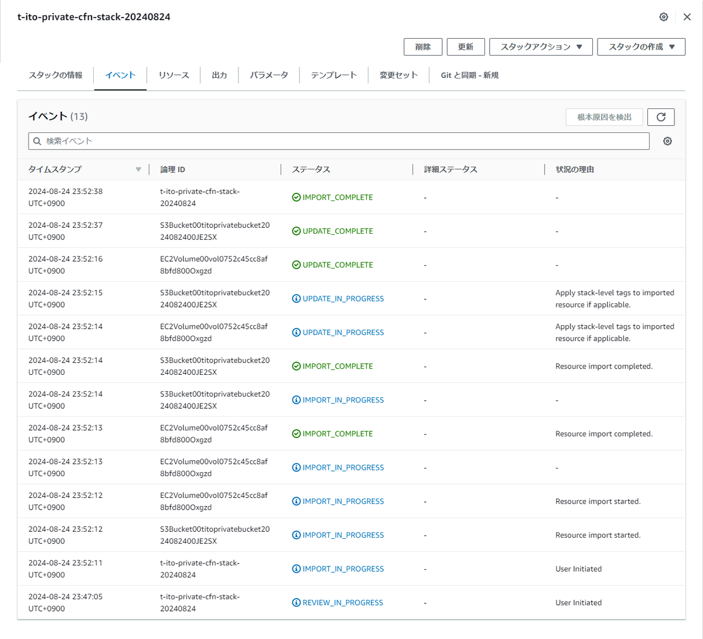Click the 状況の理由 column header
The height and width of the screenshot is (639, 703).
pyautogui.click(x=575, y=169)
